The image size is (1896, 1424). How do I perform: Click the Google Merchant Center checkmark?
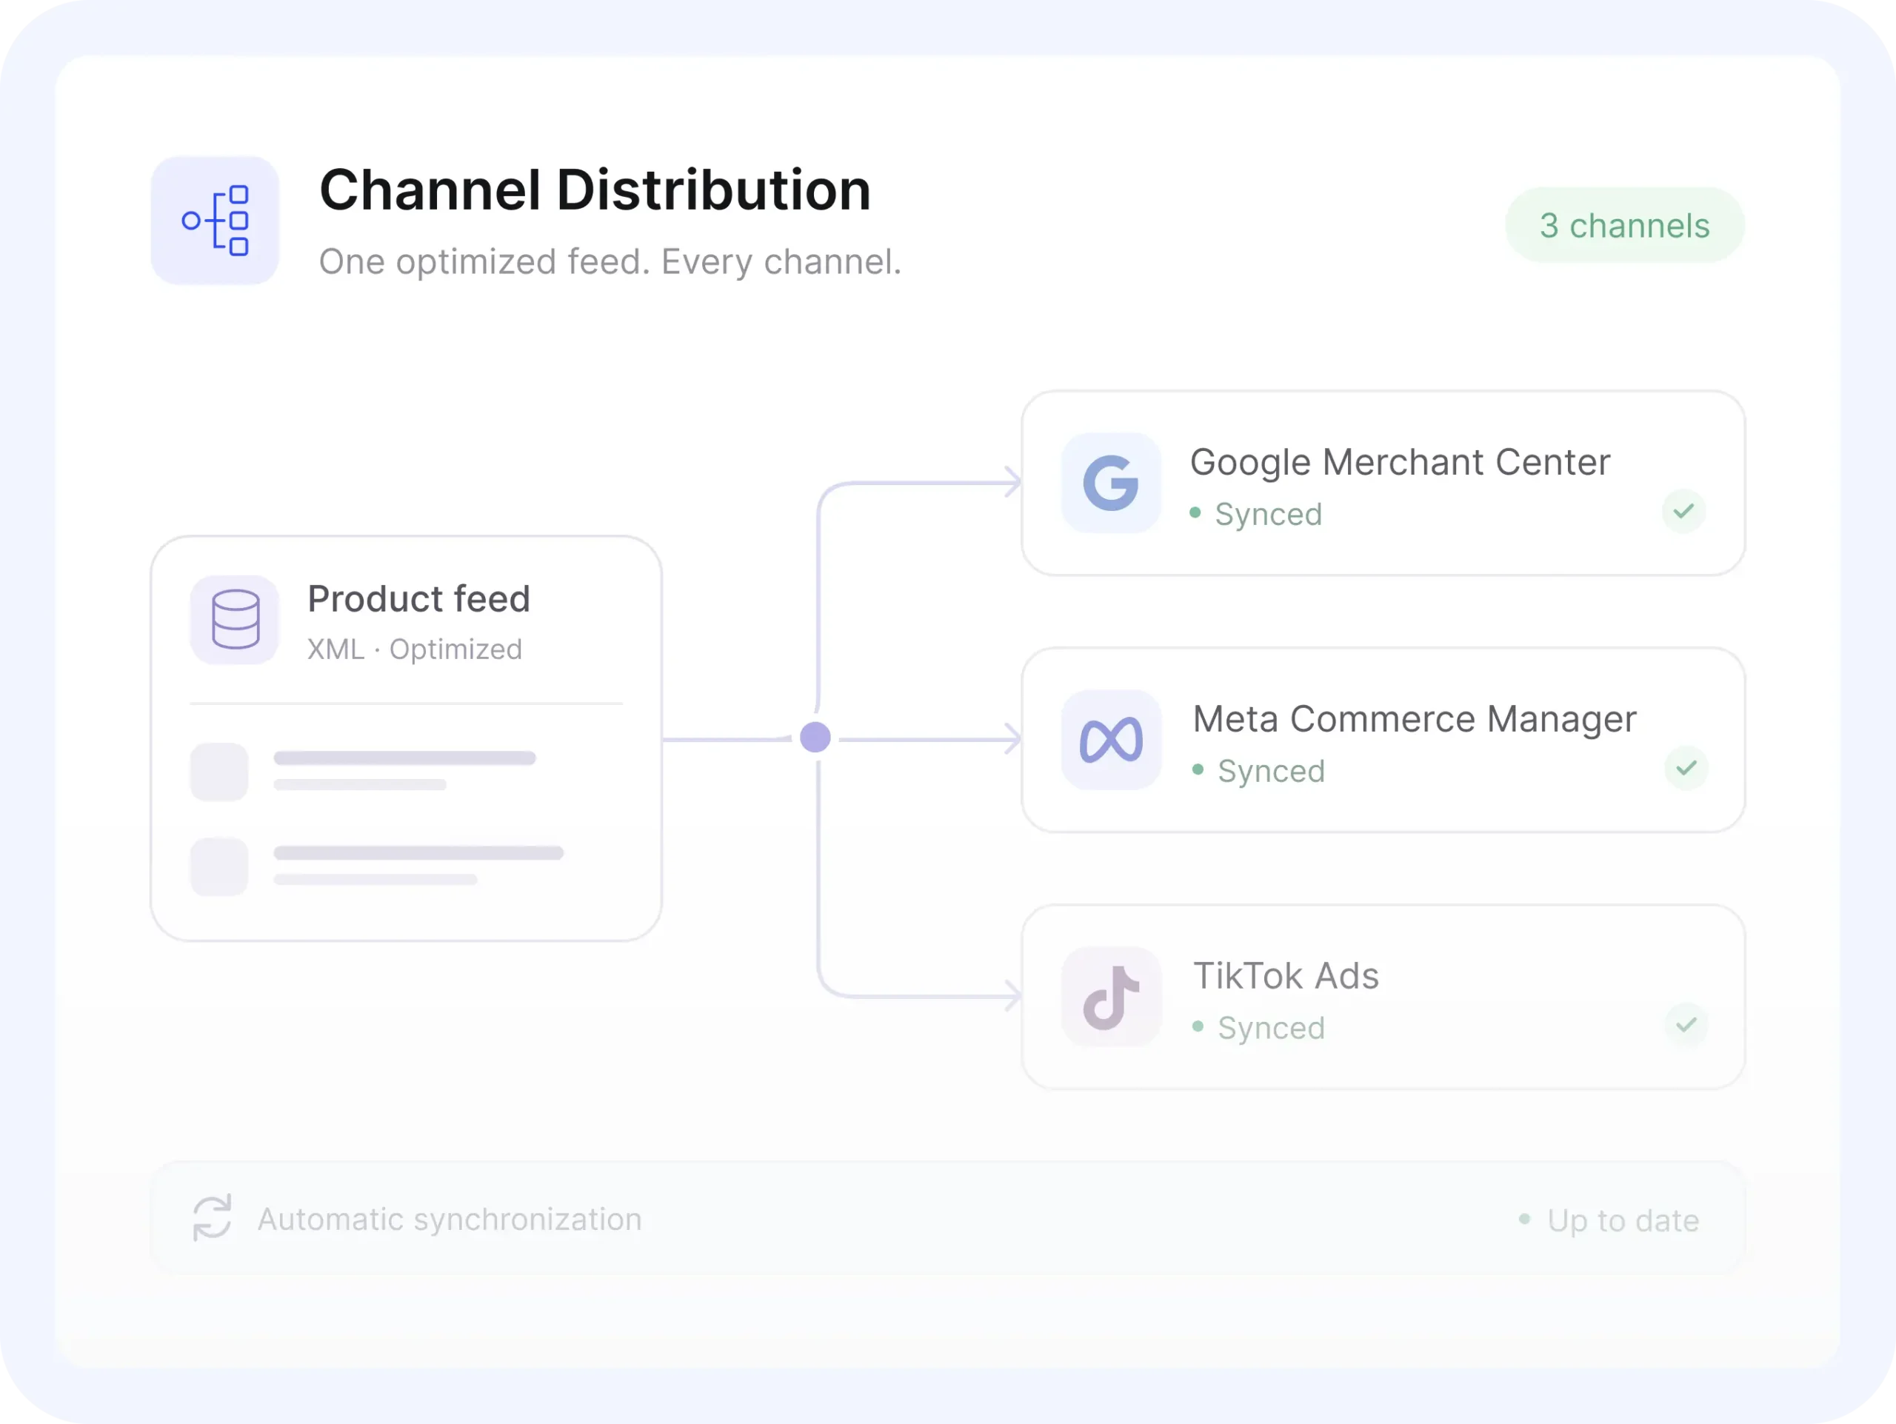[1683, 512]
